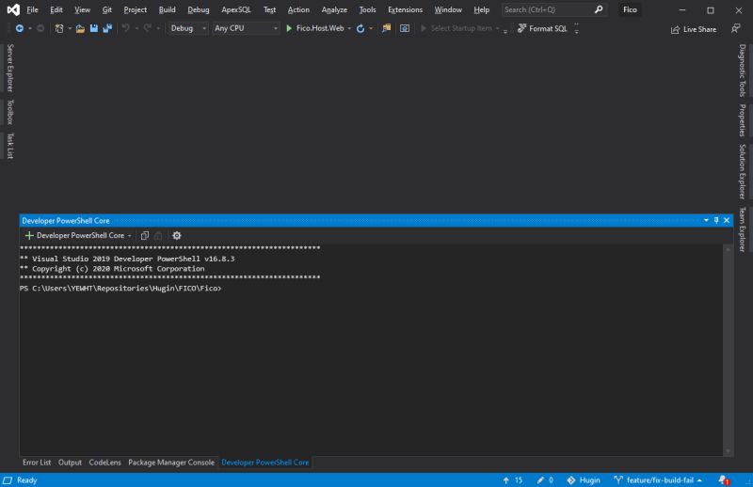This screenshot has width=753, height=487.
Task: Open the File menu
Action: point(32,9)
